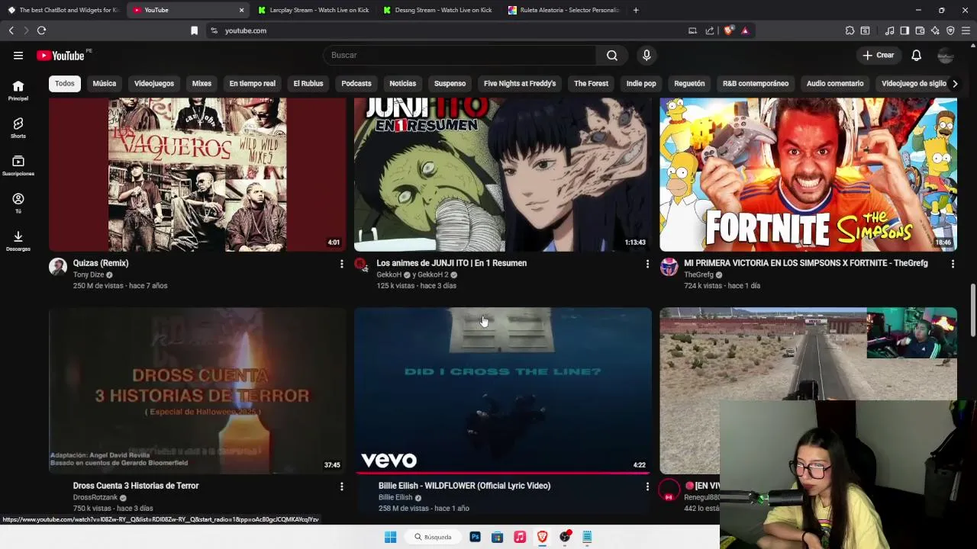Open the Dross 3 Historias de Terror thumbnail
977x549 pixels.
point(198,390)
